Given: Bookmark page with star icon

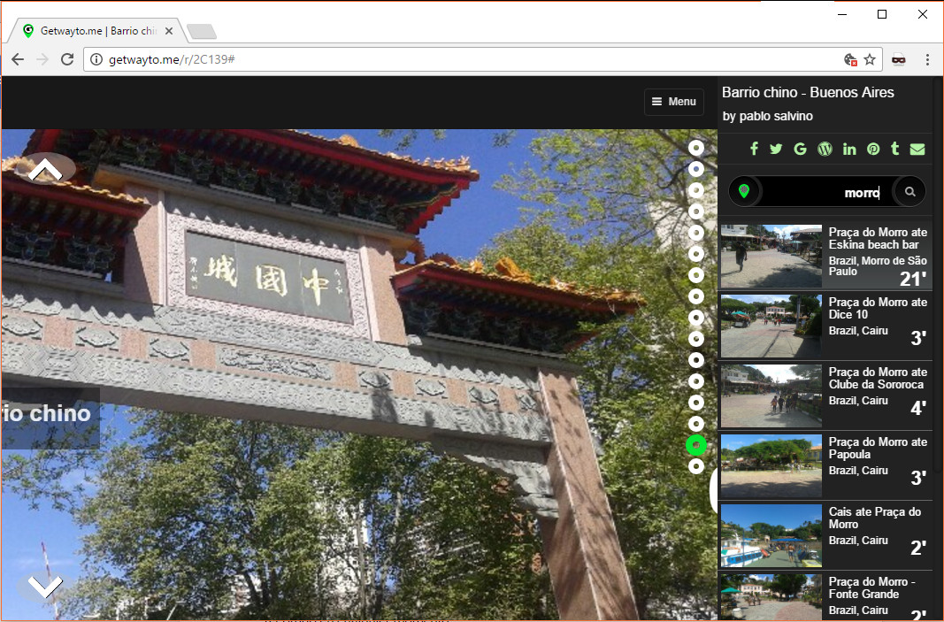Looking at the screenshot, I should [x=870, y=59].
